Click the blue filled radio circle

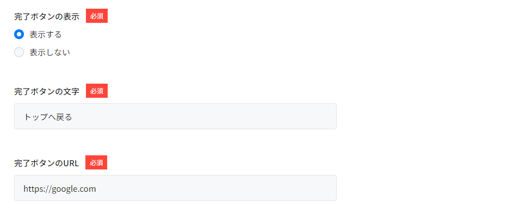click(x=19, y=34)
